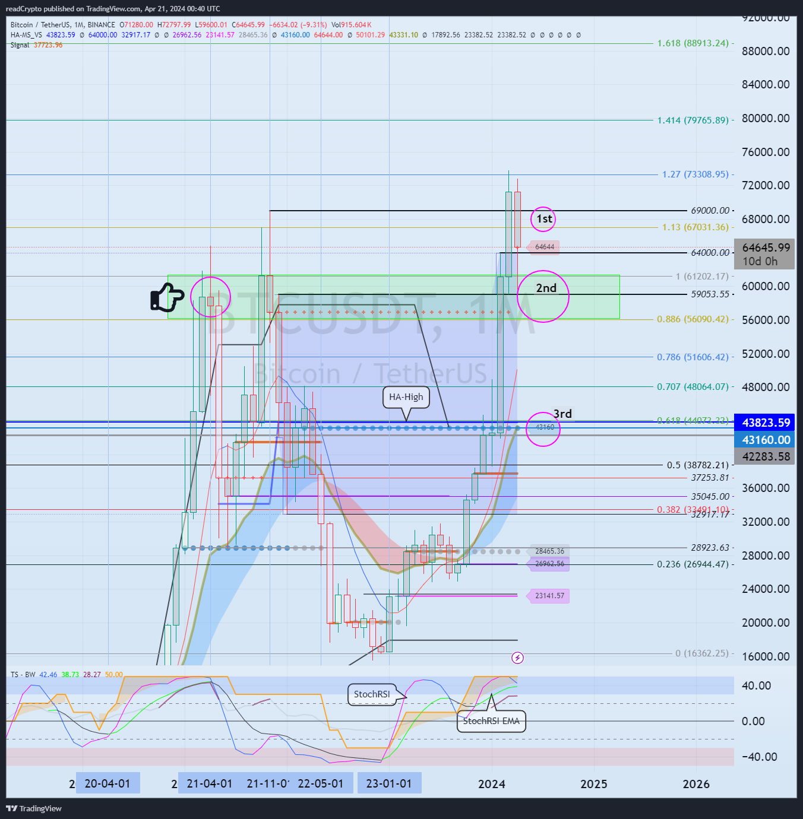
Task: Click the 37253.81 horizontal line label
Action: (x=710, y=478)
